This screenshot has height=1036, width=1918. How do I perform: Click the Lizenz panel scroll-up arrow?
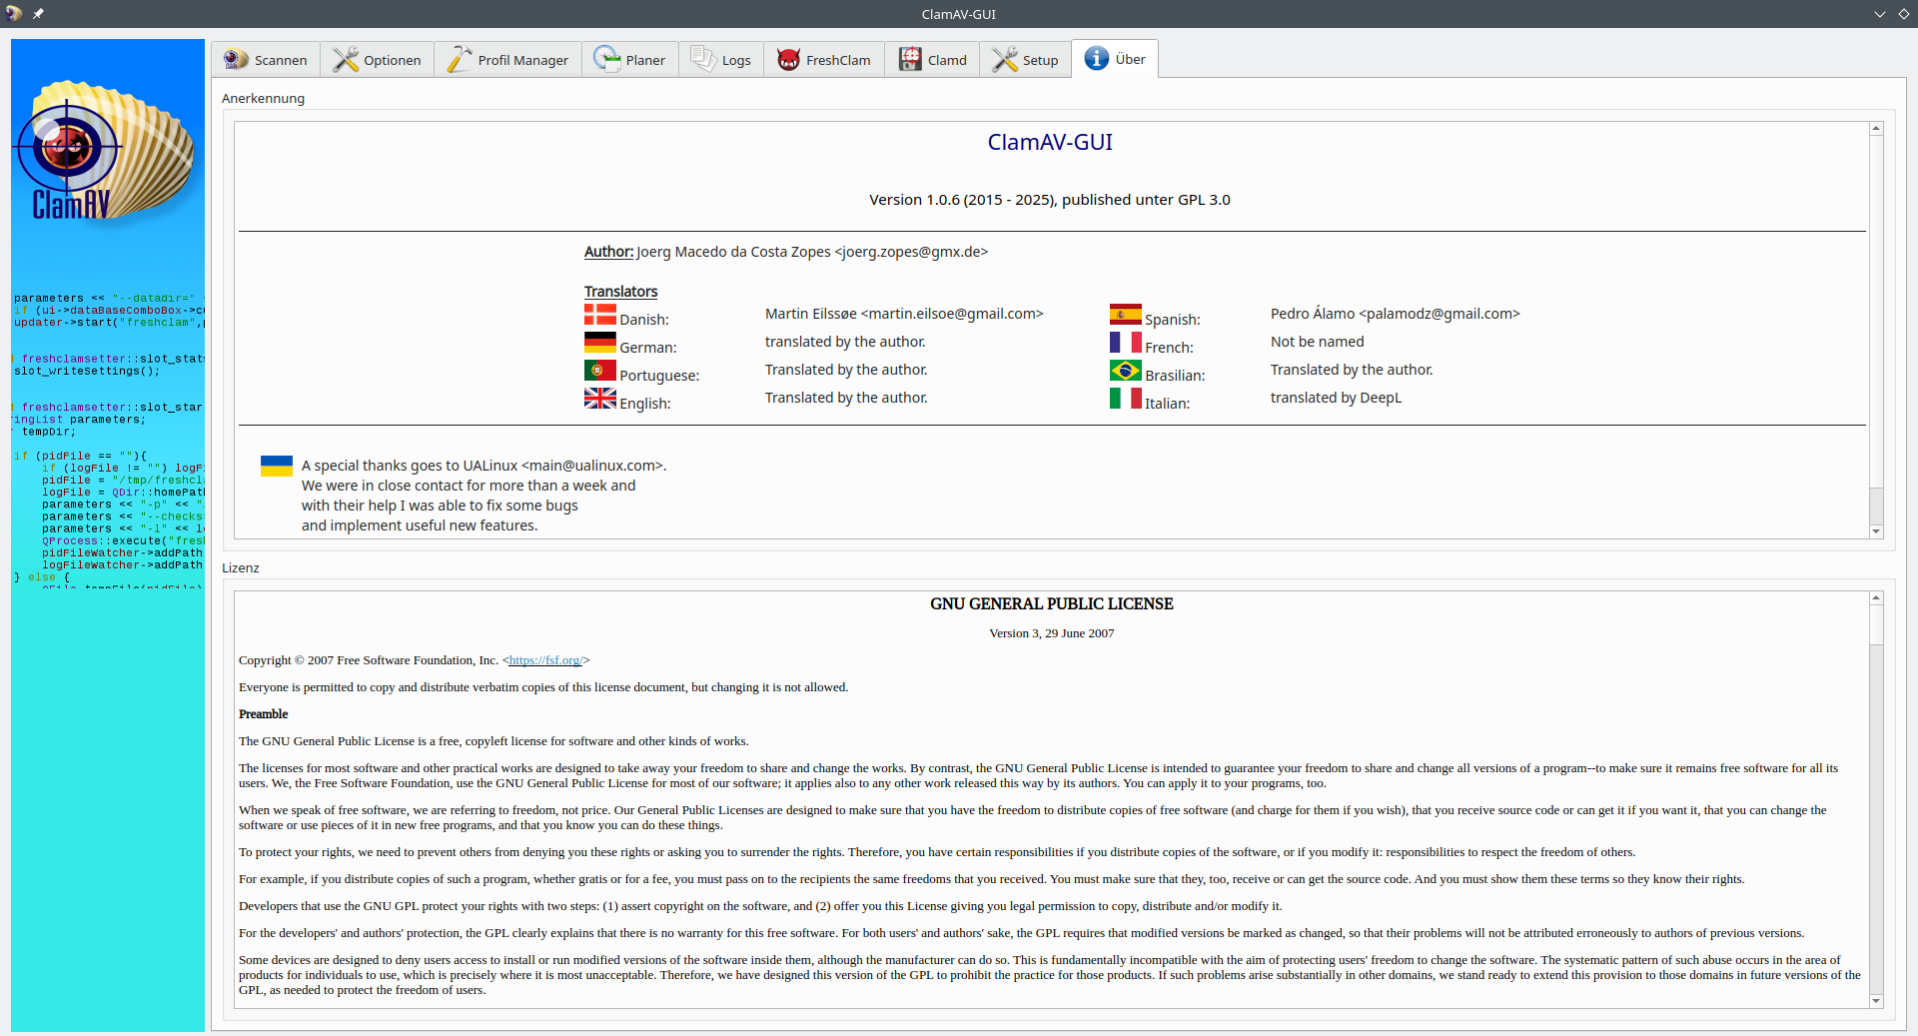pyautogui.click(x=1876, y=598)
